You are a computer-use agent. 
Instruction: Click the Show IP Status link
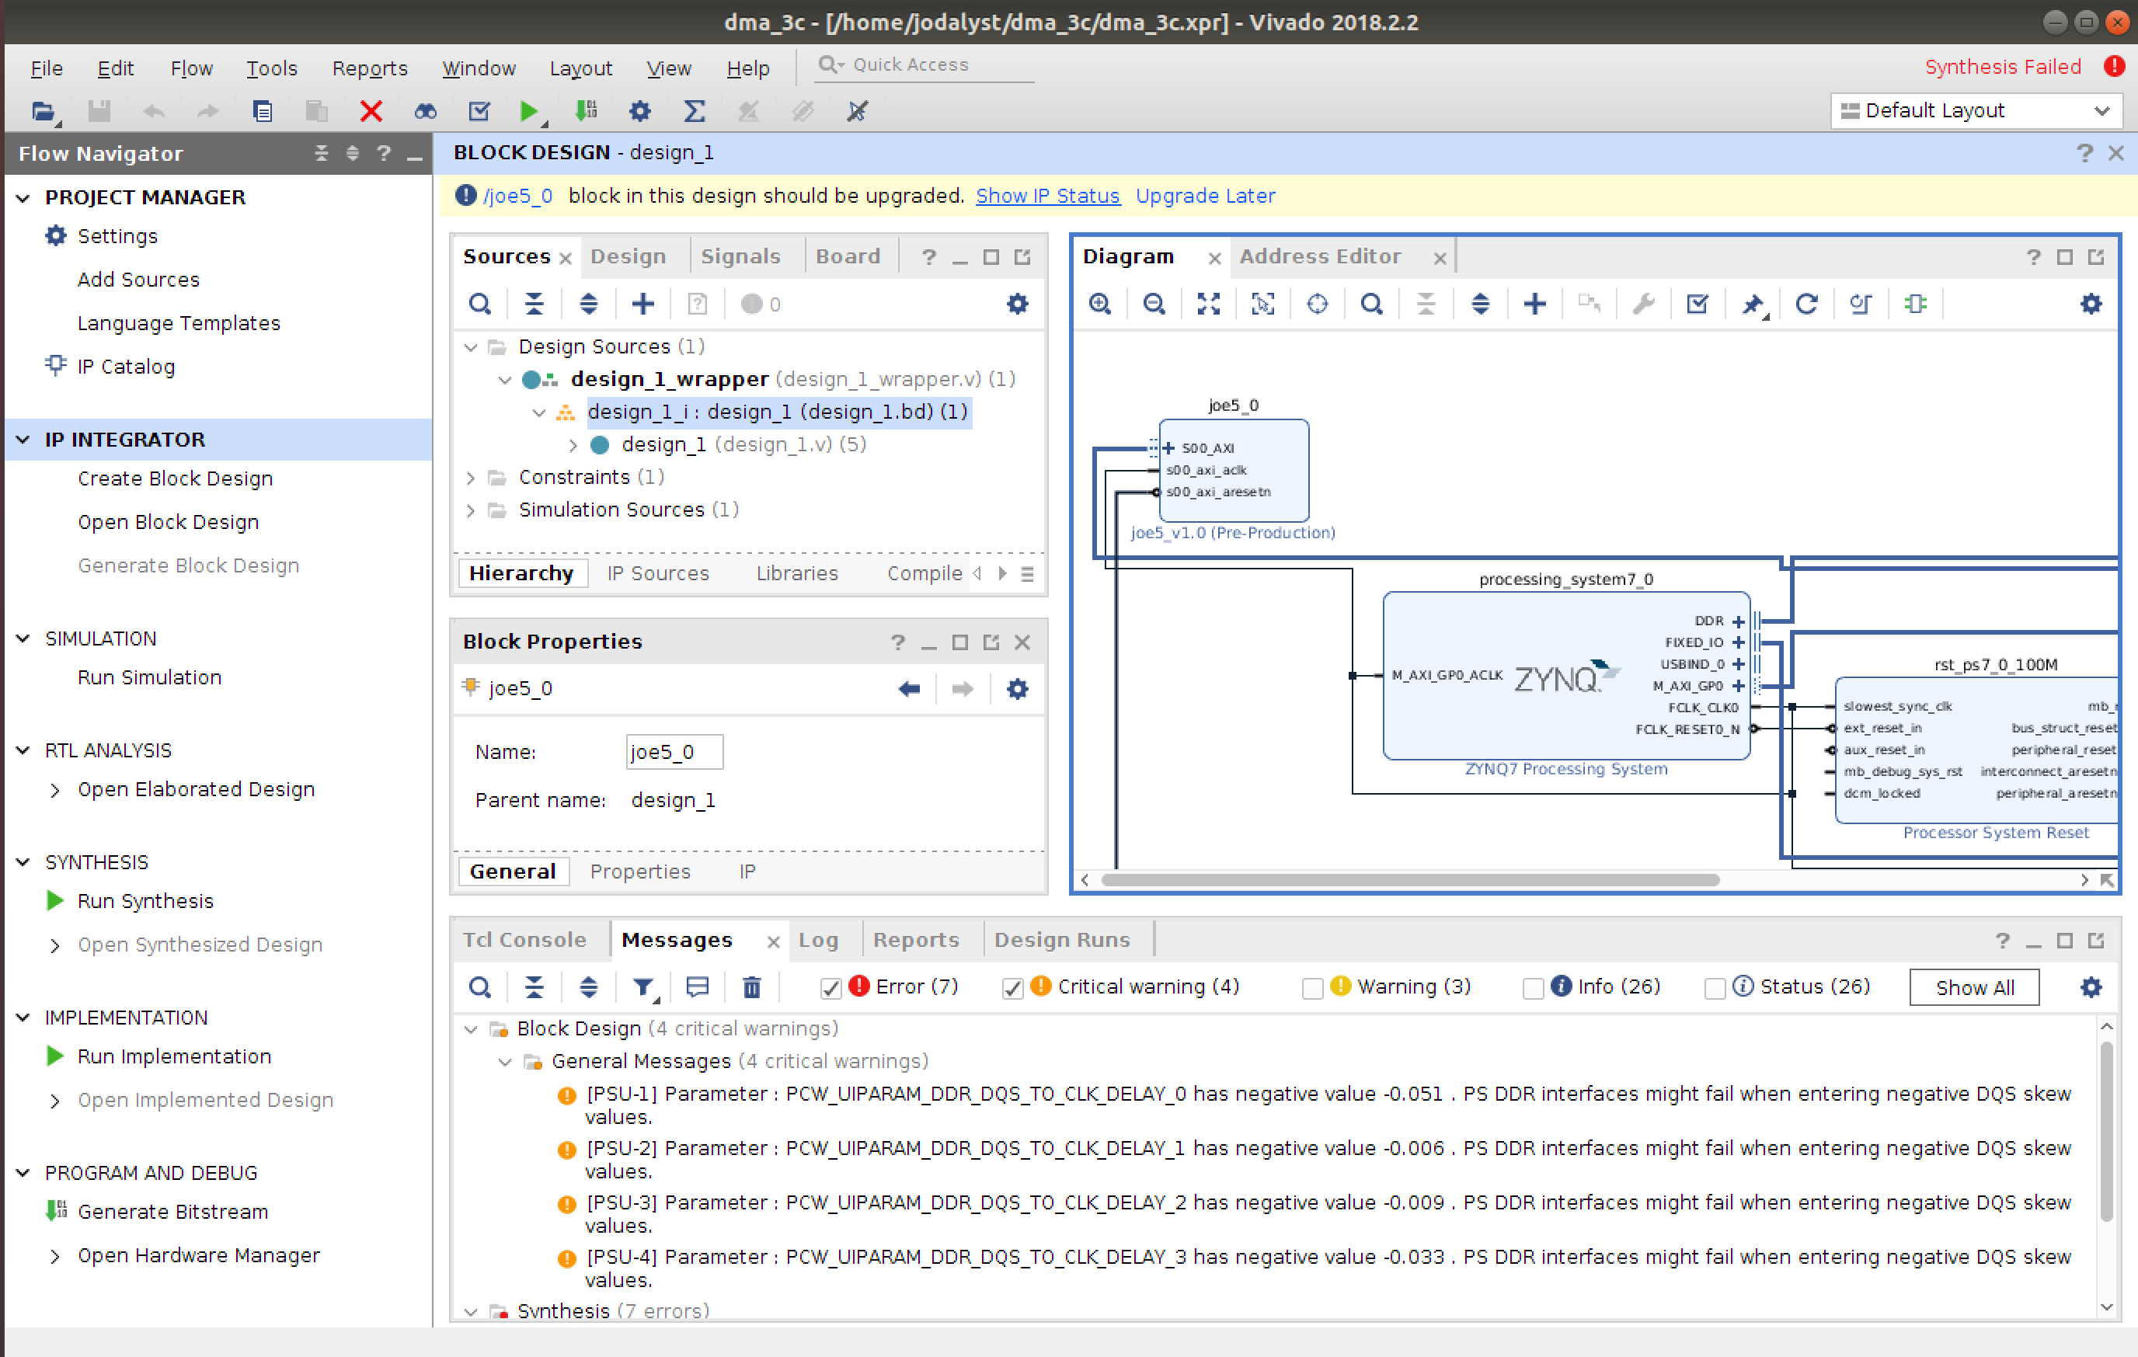coord(1046,197)
